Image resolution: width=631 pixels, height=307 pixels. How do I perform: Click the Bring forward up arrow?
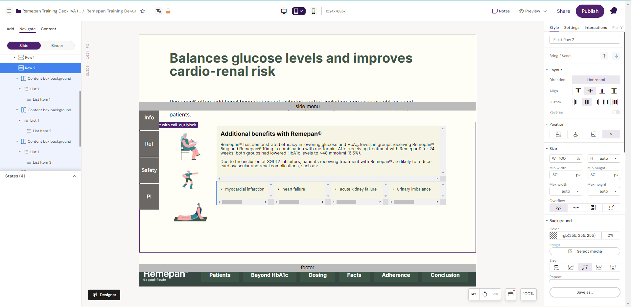[604, 56]
